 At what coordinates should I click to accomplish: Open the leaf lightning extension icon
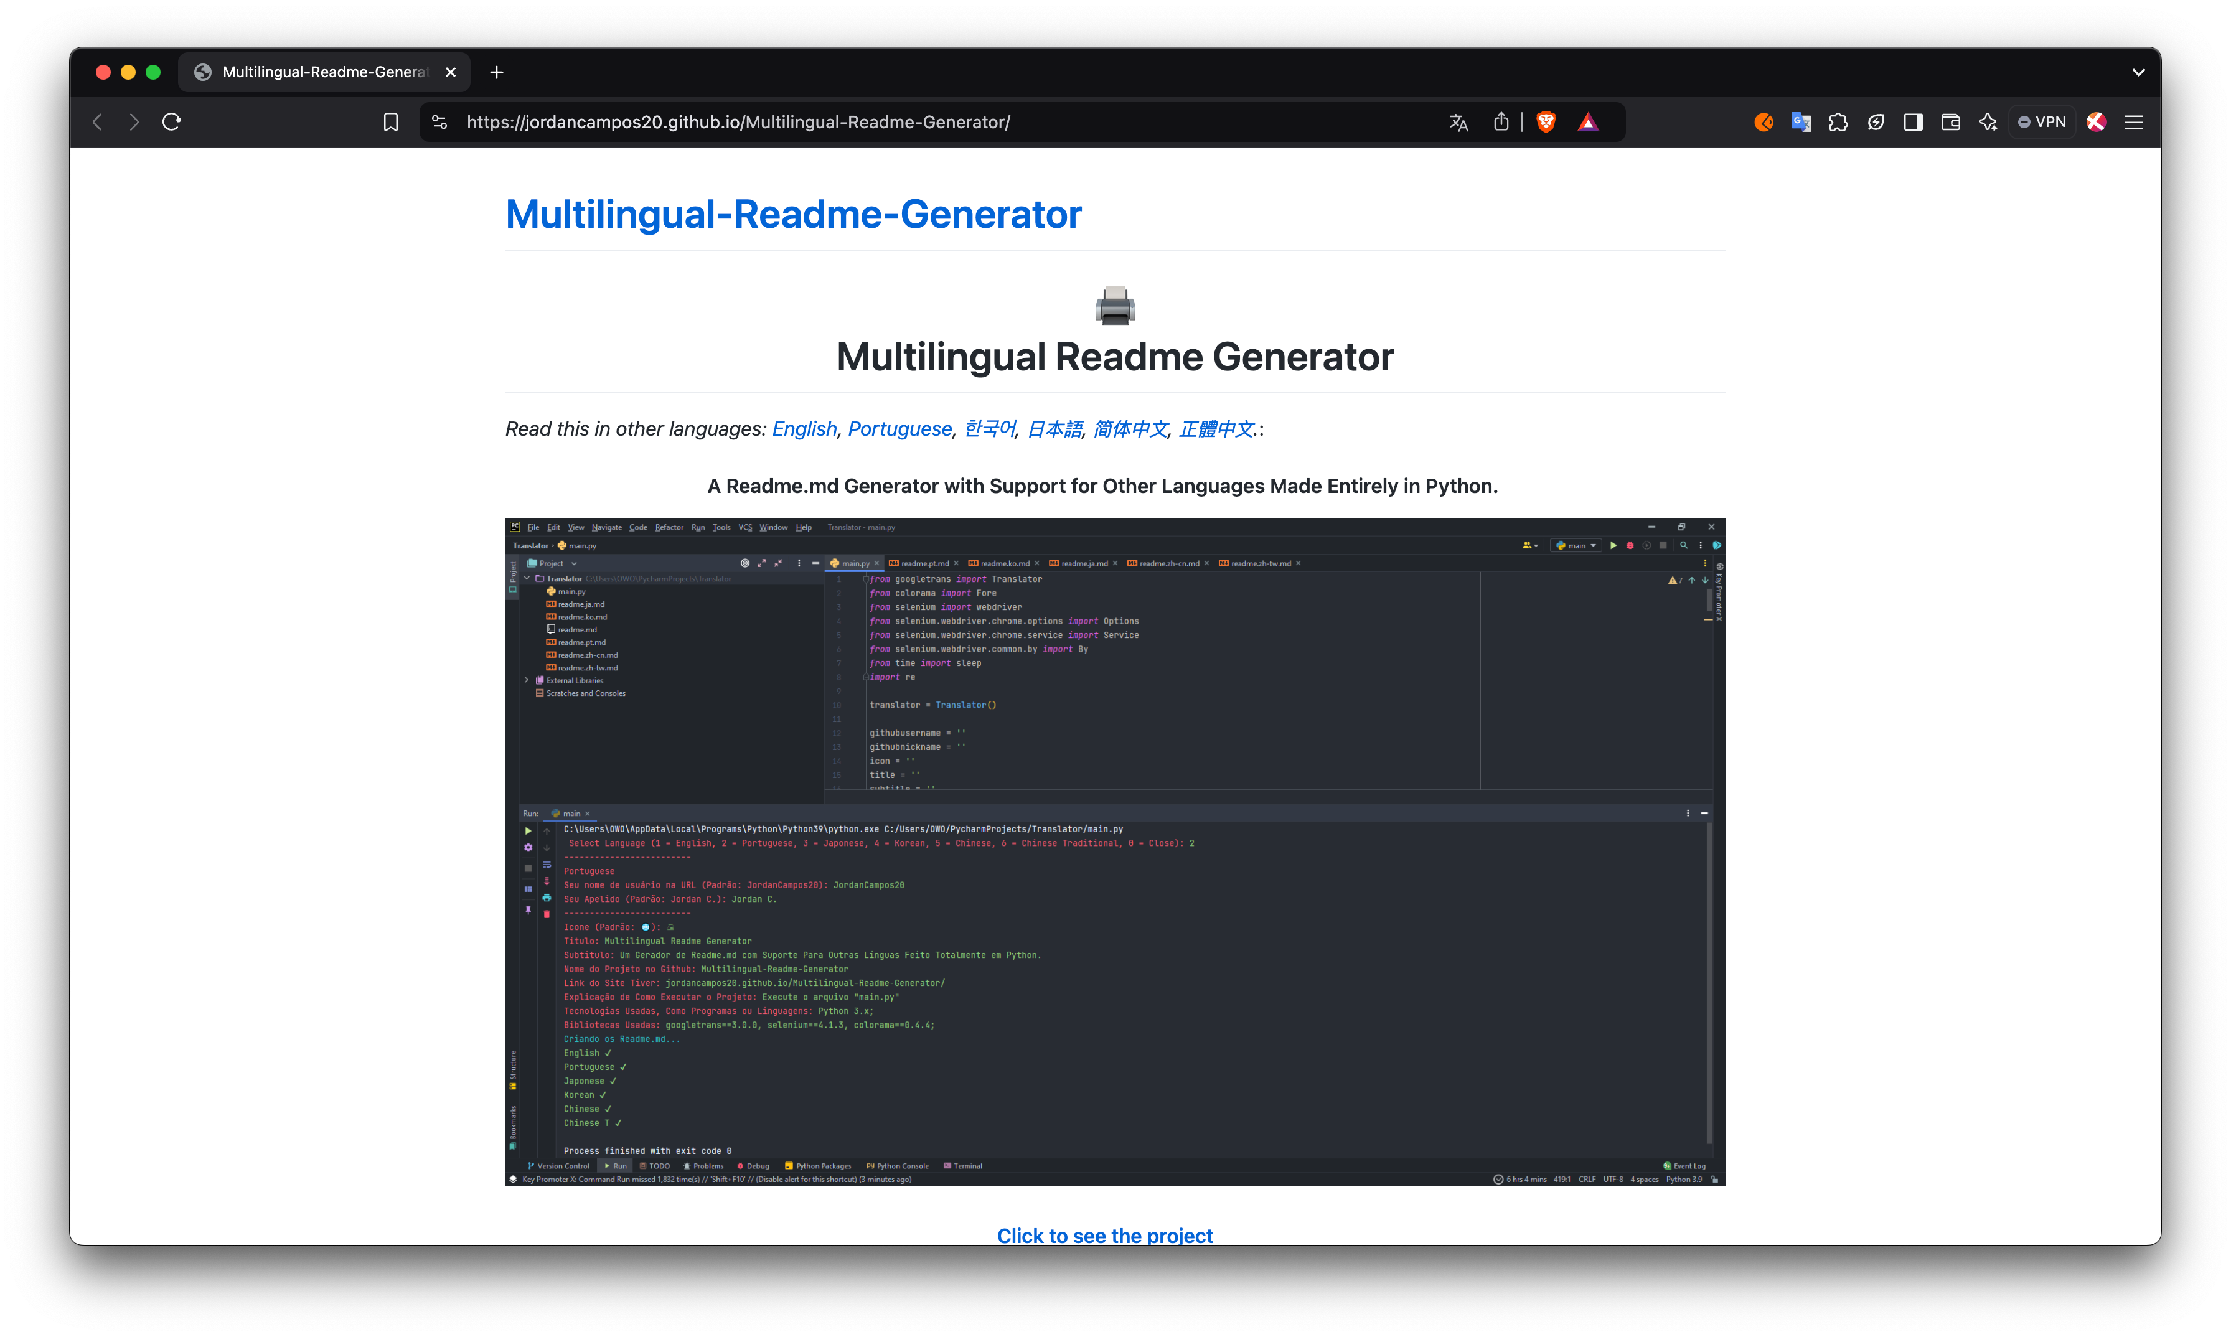coord(1876,123)
